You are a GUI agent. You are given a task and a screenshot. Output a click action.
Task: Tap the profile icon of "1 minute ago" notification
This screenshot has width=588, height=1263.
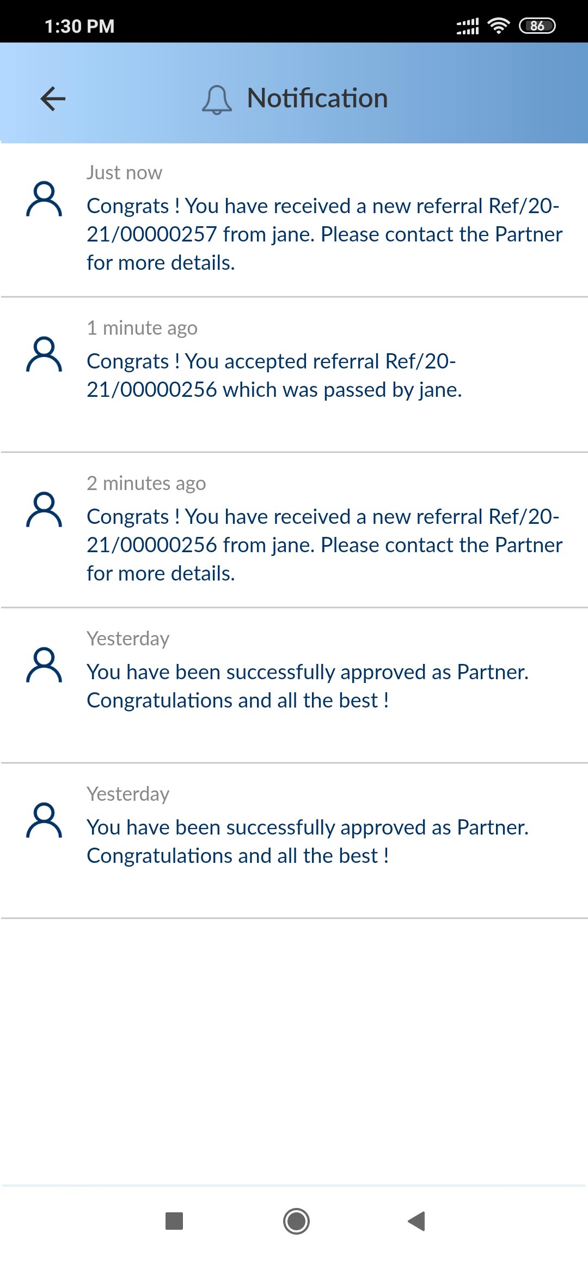(44, 355)
